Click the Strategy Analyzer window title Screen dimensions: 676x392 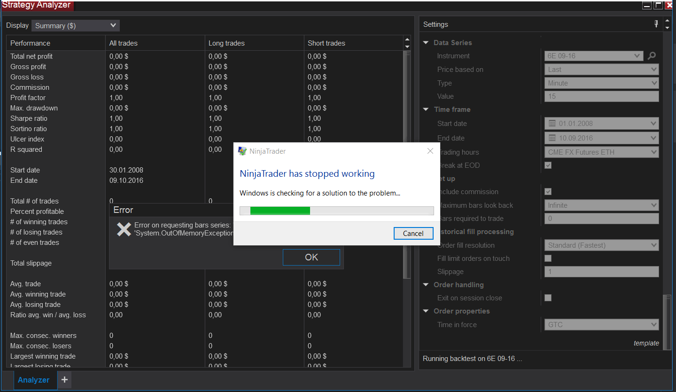(x=36, y=5)
